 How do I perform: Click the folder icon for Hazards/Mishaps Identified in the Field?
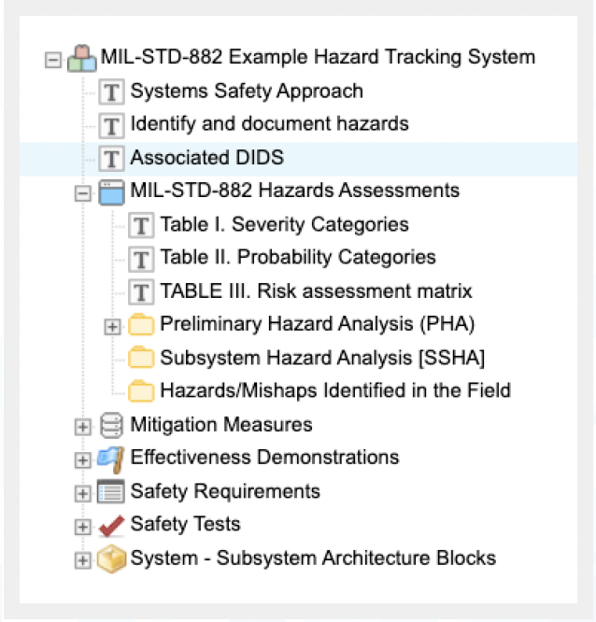(141, 391)
